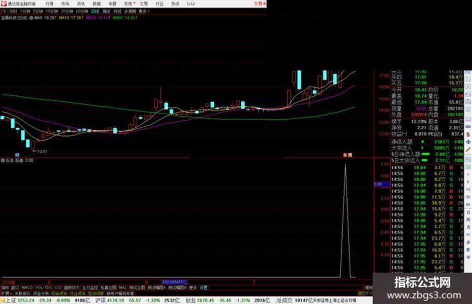This screenshot has height=304, width=472.
Task: Select the pencil drawing tool icon
Action: pyautogui.click(x=468, y=150)
